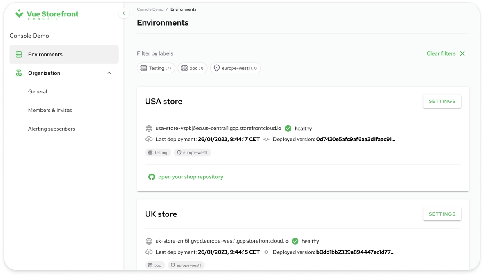Click USA store cloud upload deployment icon

point(149,139)
